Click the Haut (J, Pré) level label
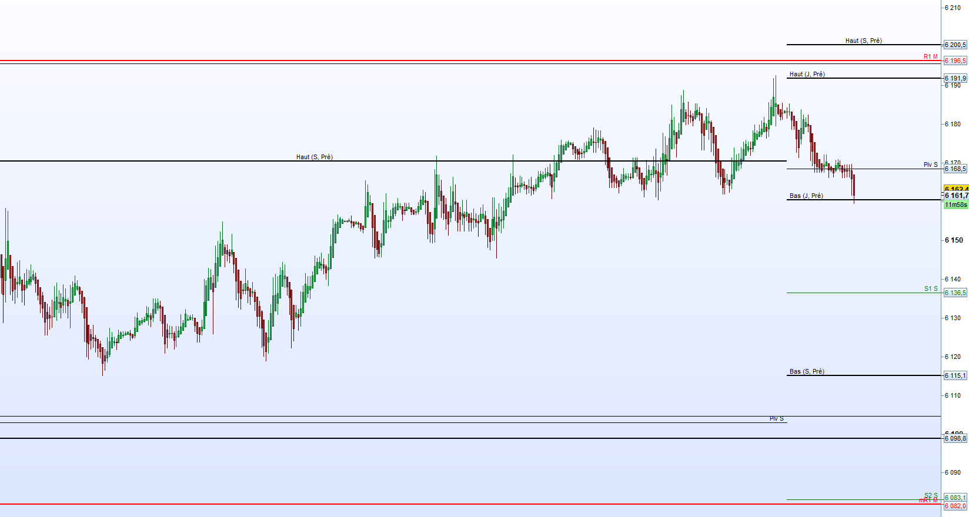 (807, 74)
